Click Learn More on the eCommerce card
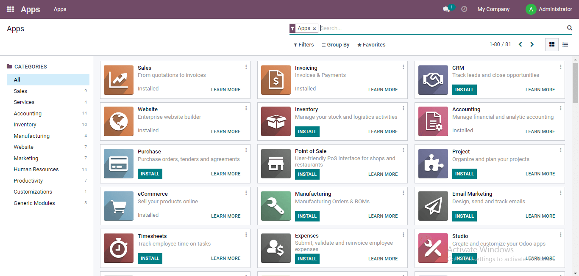The width and height of the screenshot is (579, 276). click(226, 216)
